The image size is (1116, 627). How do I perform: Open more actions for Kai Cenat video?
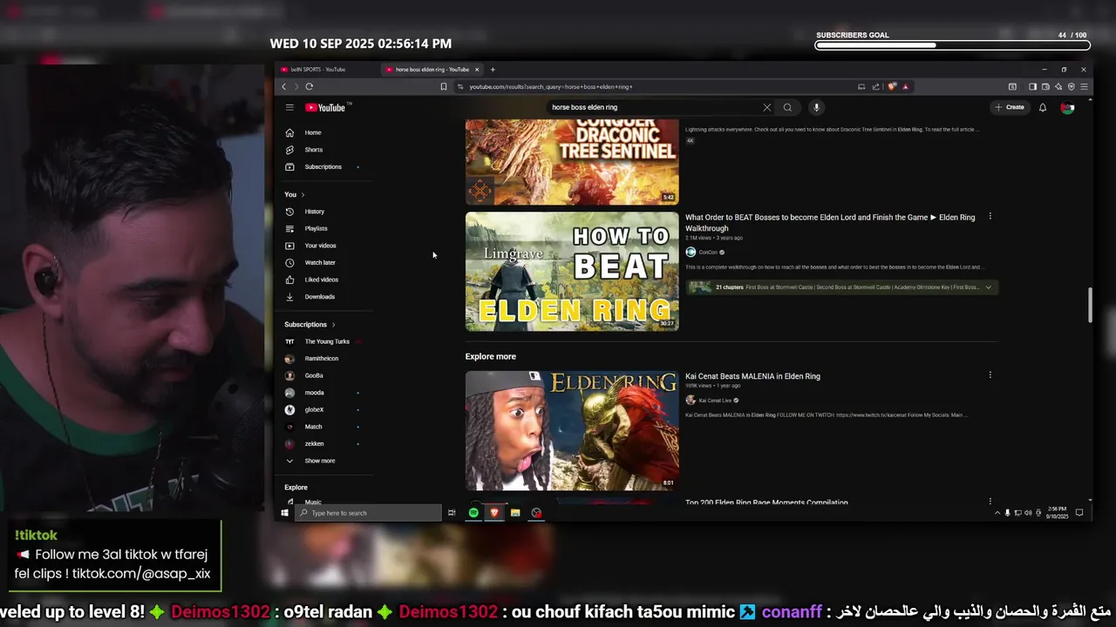pos(990,375)
